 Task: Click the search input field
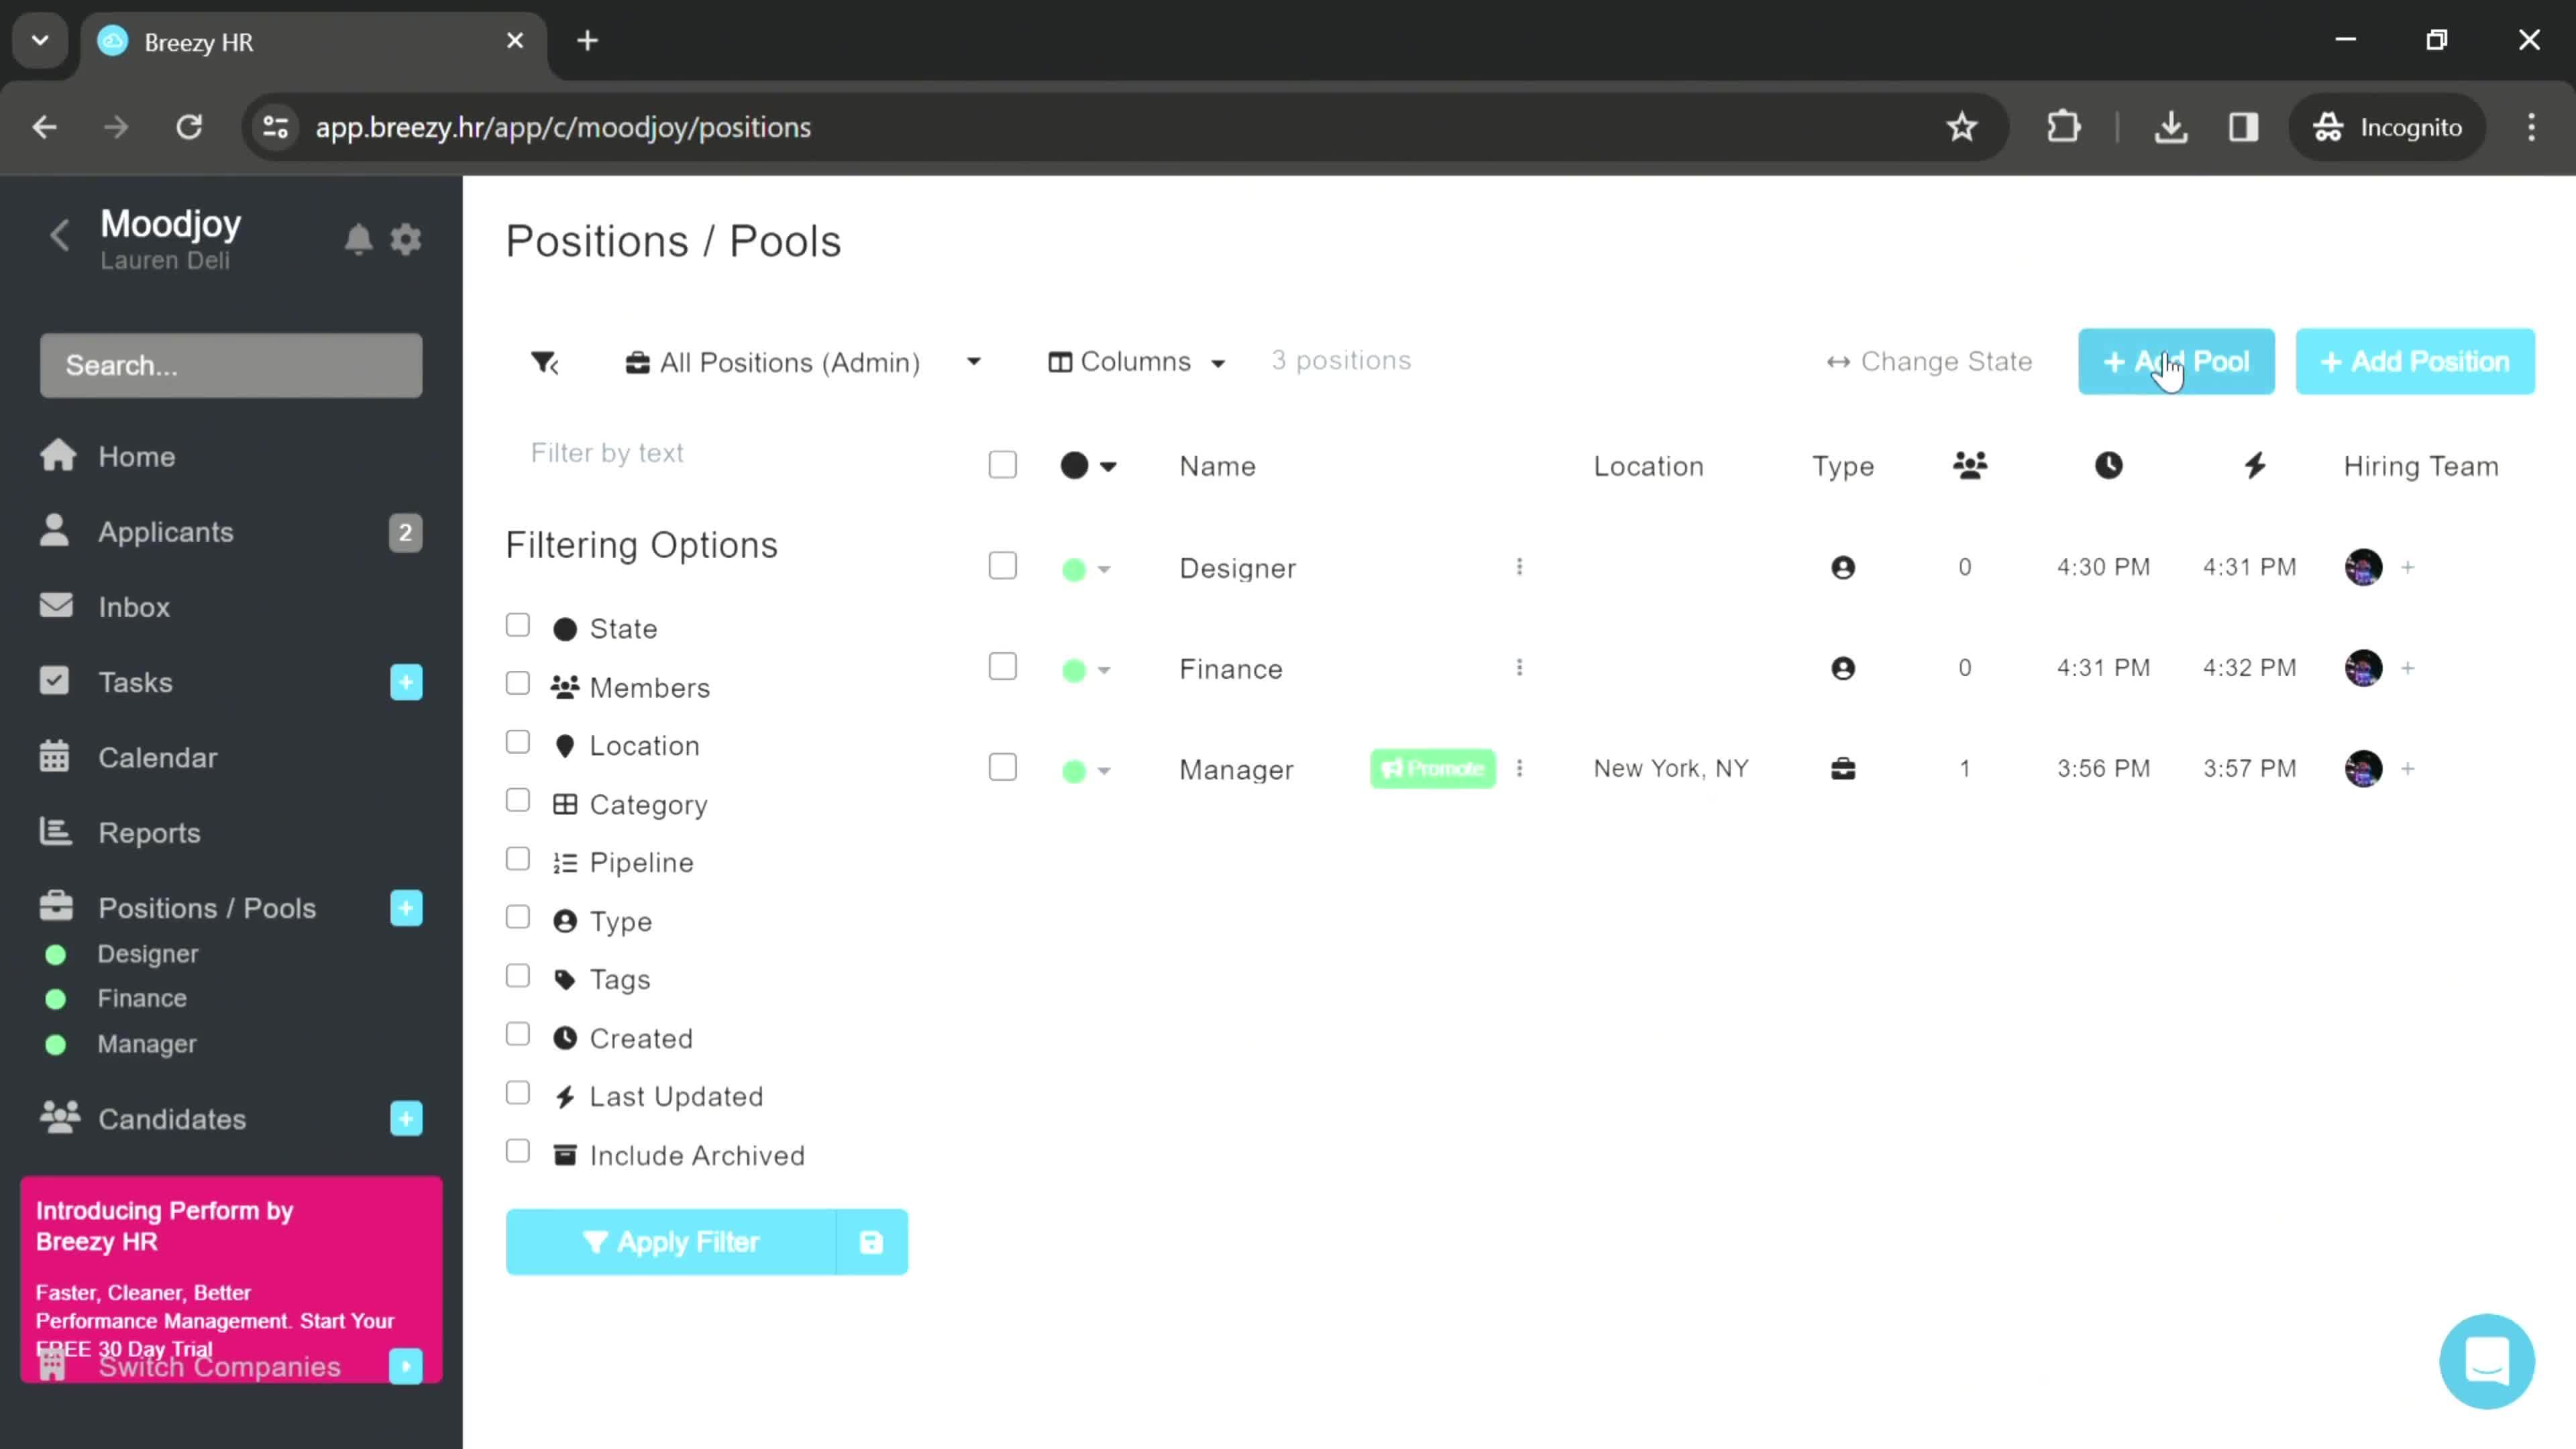pyautogui.click(x=230, y=364)
